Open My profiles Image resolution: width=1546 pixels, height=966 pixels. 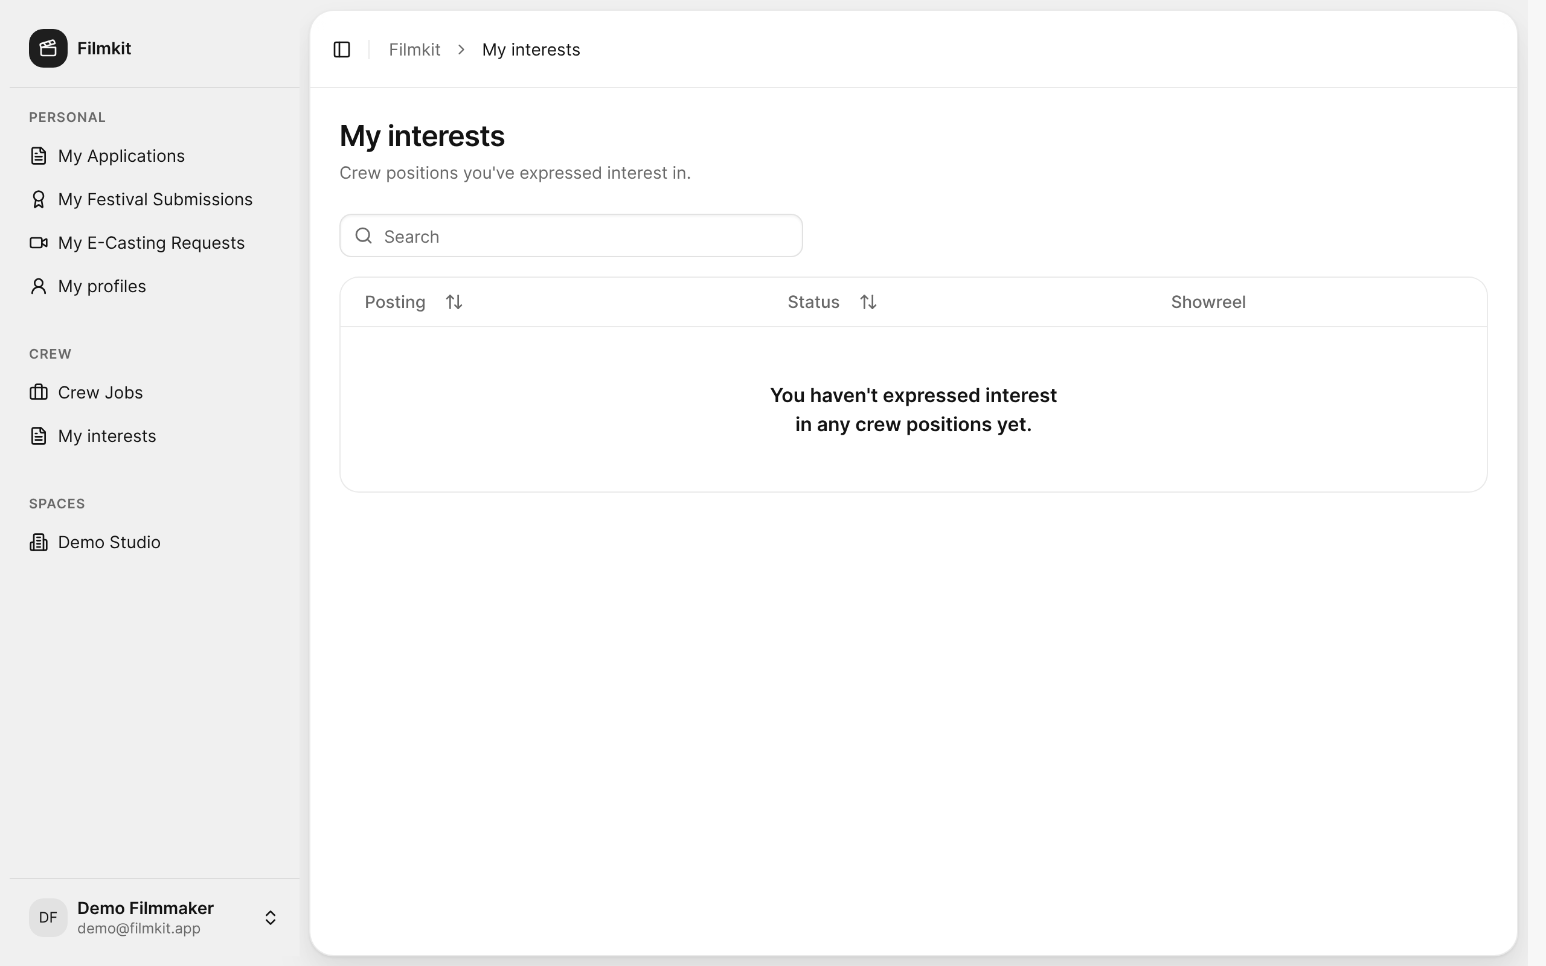pyautogui.click(x=155, y=286)
